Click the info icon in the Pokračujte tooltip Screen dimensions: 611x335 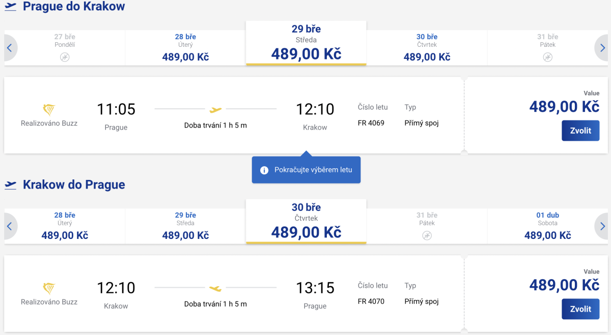(264, 170)
